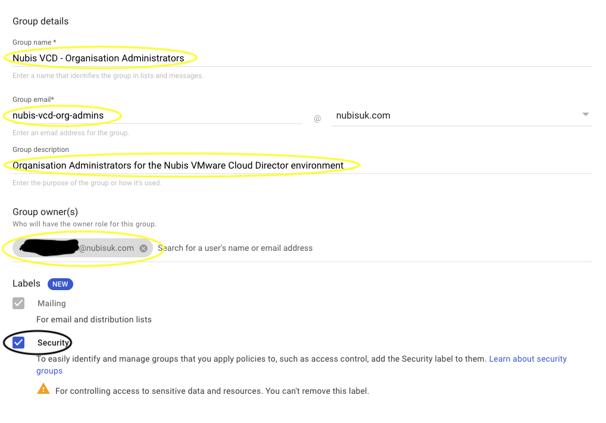Click the Group description input field
Viewport: 606px width, 423px height.
(x=302, y=166)
